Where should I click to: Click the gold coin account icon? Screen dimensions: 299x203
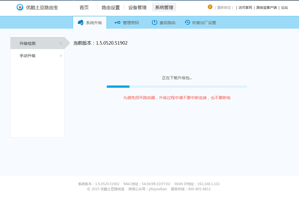pyautogui.click(x=210, y=7)
